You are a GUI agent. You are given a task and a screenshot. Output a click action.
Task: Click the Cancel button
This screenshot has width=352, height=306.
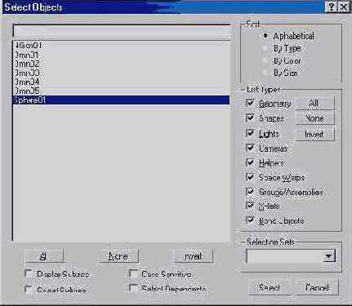click(317, 287)
